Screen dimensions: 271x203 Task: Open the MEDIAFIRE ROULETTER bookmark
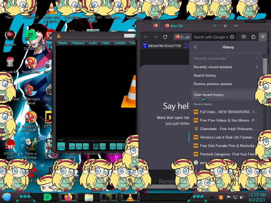point(162,46)
